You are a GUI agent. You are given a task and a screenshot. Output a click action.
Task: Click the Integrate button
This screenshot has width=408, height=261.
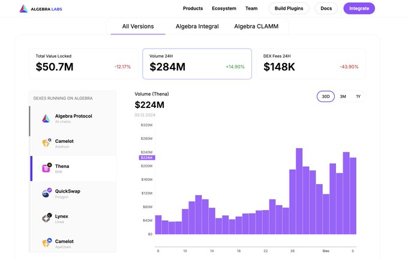tap(359, 8)
